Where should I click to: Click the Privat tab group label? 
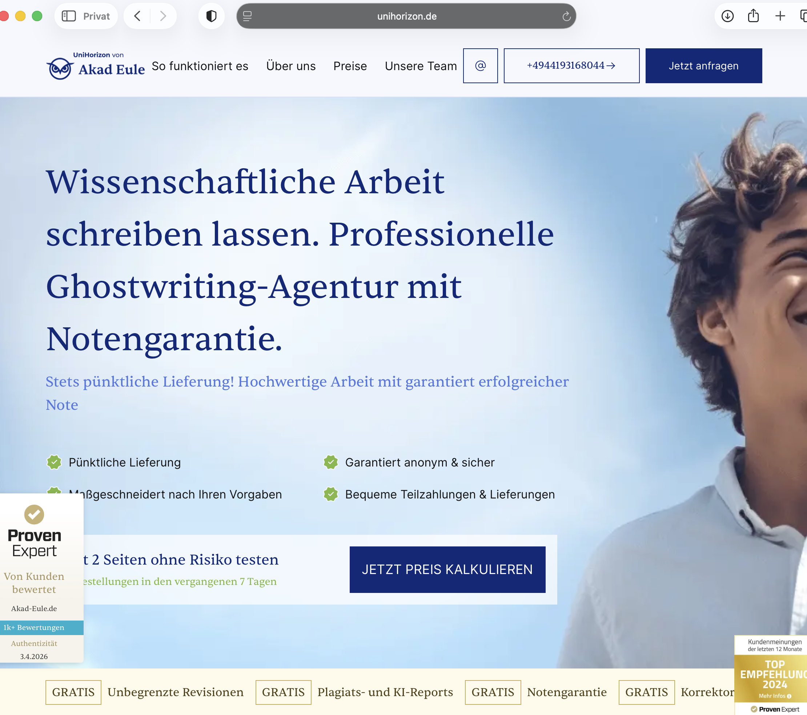96,16
